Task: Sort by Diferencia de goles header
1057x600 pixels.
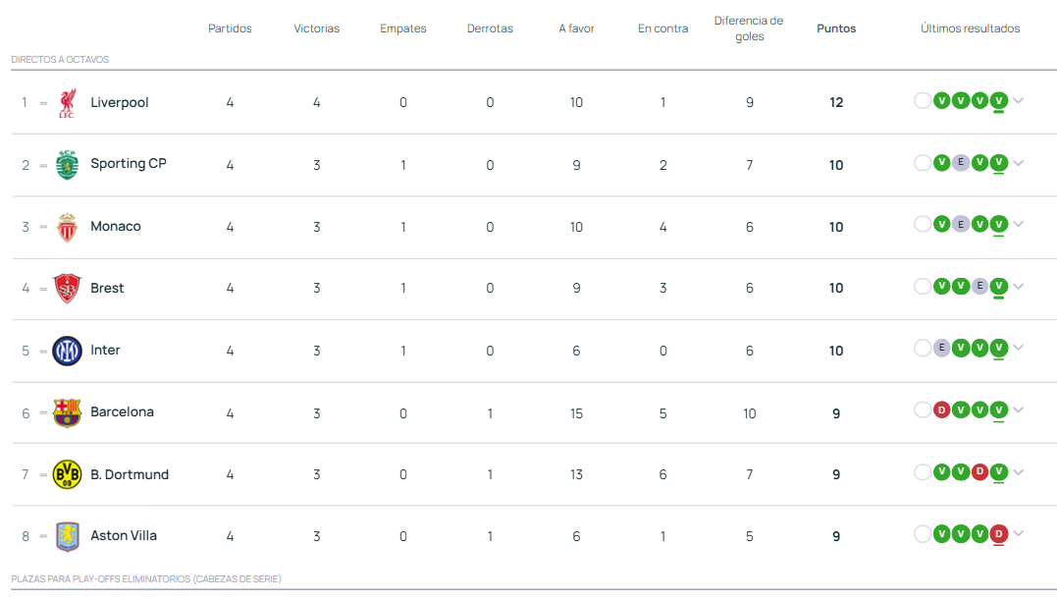Action: (749, 28)
